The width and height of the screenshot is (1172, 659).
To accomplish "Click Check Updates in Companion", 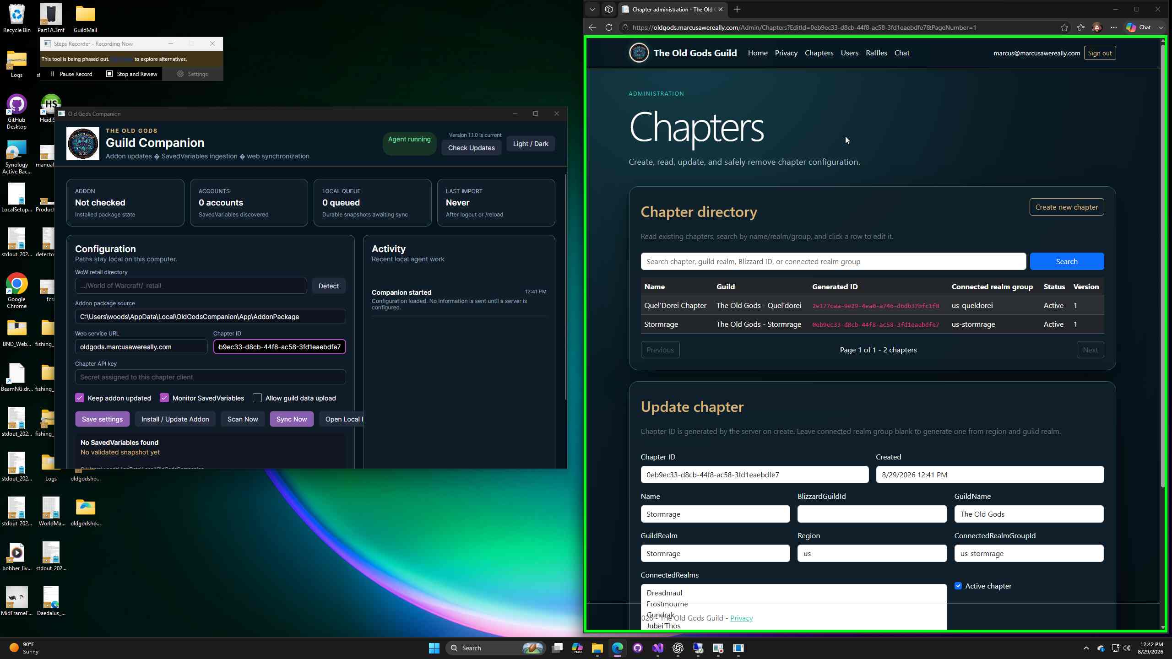I will point(472,148).
